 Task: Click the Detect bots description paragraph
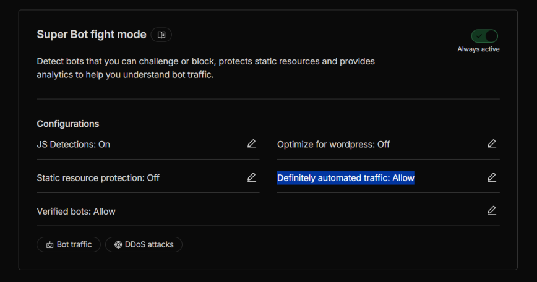click(205, 68)
